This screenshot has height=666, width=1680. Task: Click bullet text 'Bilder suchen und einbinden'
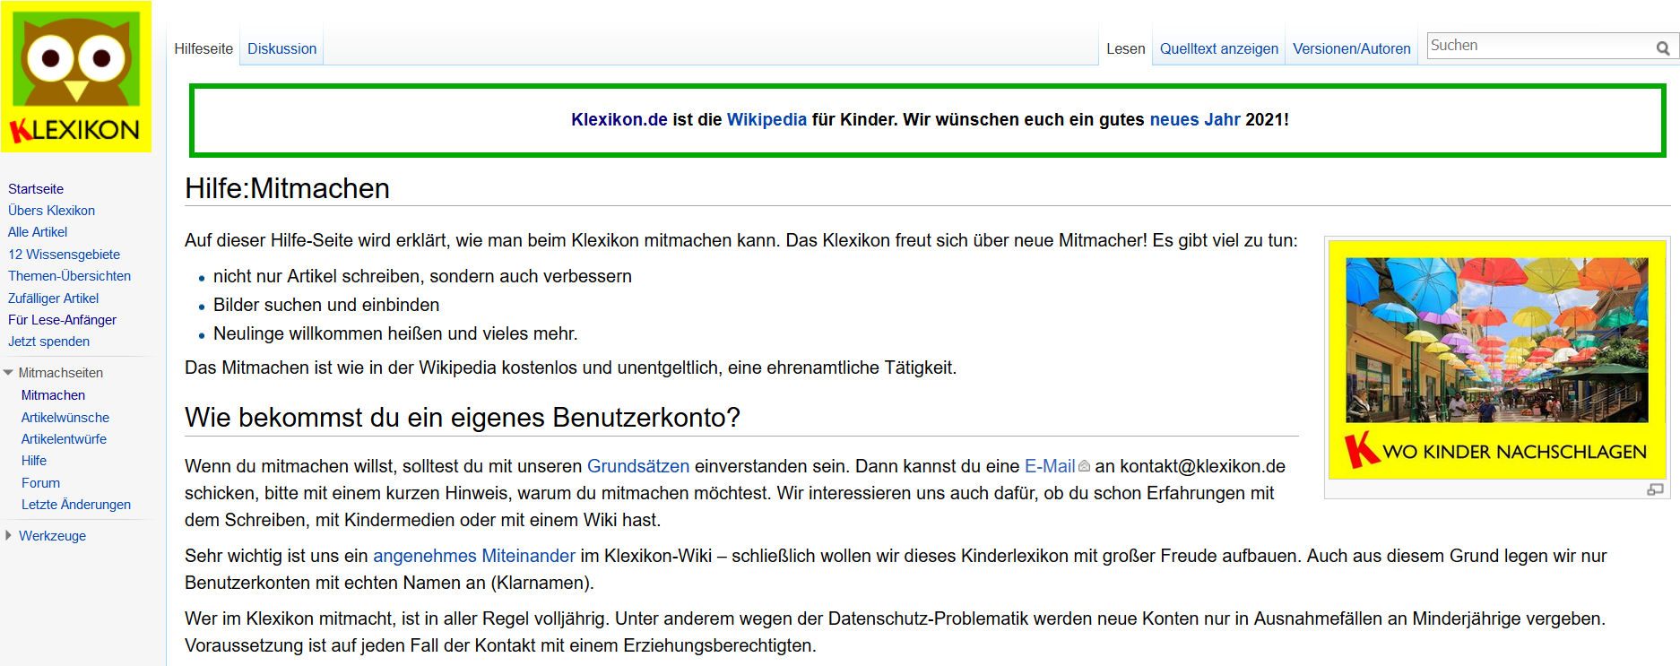(x=326, y=305)
